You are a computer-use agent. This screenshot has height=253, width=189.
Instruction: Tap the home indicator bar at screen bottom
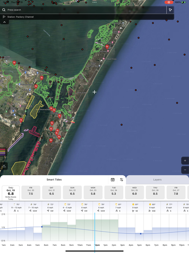[x=94, y=251]
